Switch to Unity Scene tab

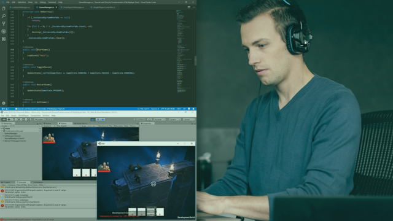(x=49, y=123)
